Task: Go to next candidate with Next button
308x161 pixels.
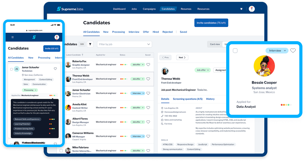Action: tap(182, 58)
